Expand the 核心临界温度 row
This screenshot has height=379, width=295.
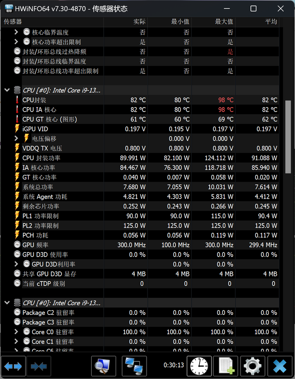16,32
